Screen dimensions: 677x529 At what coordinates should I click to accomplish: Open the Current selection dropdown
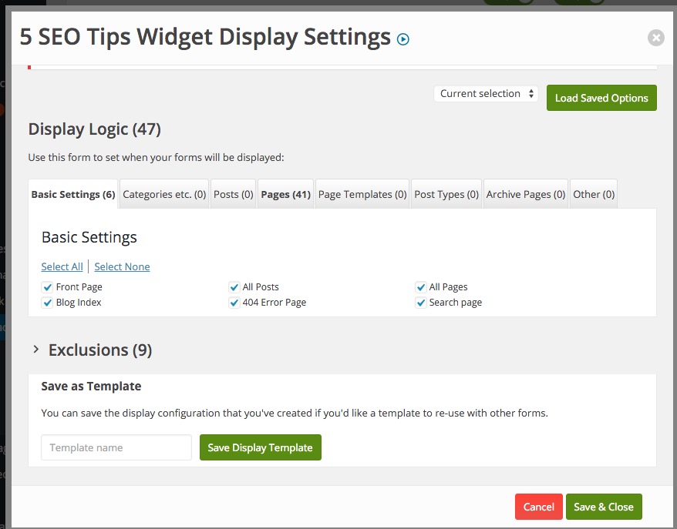click(x=486, y=94)
